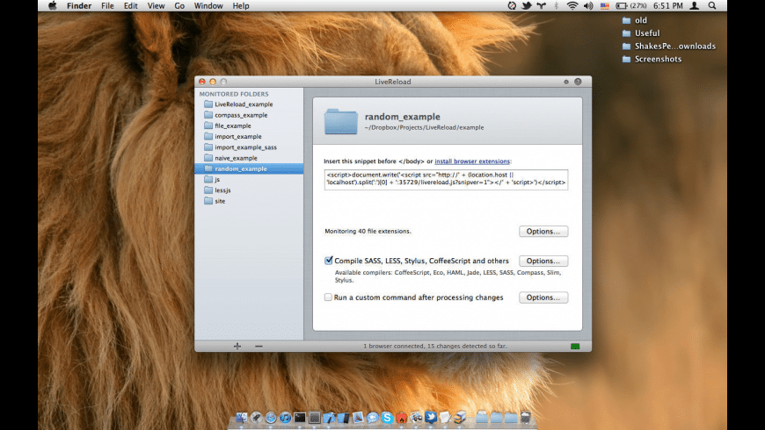Screen dimensions: 765x430
Task: Open Xcode from the Dock
Action: pyautogui.click(x=329, y=418)
